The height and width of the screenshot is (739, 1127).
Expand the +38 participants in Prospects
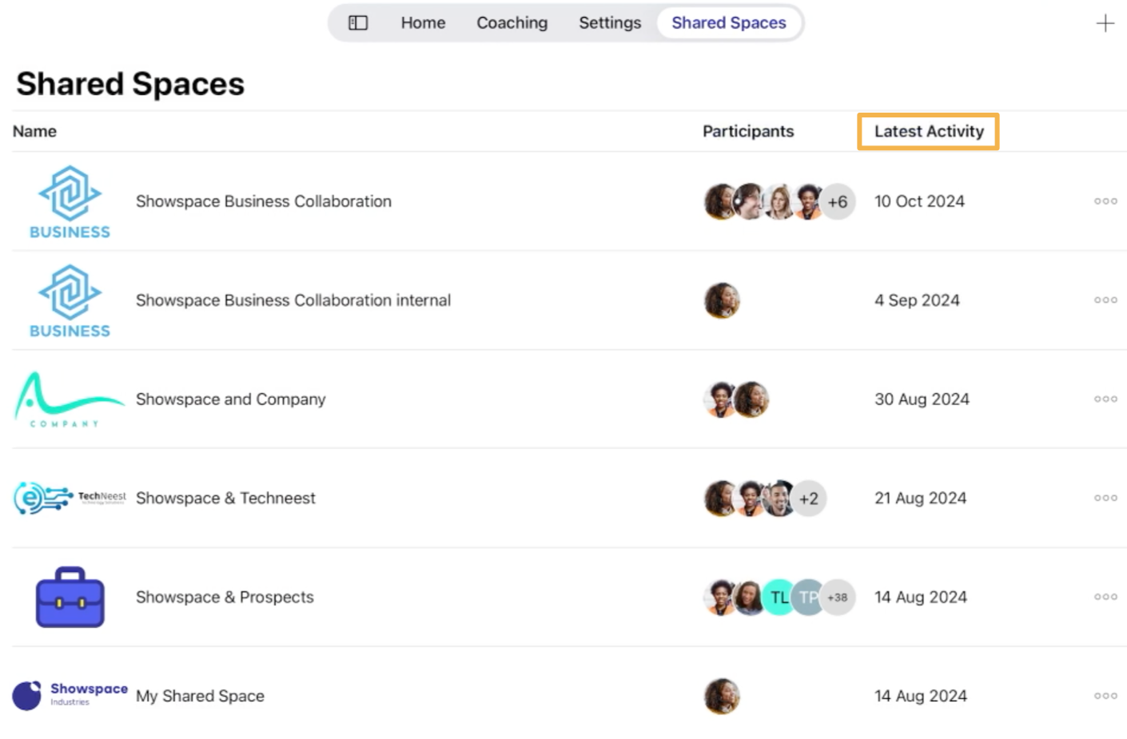coord(837,597)
